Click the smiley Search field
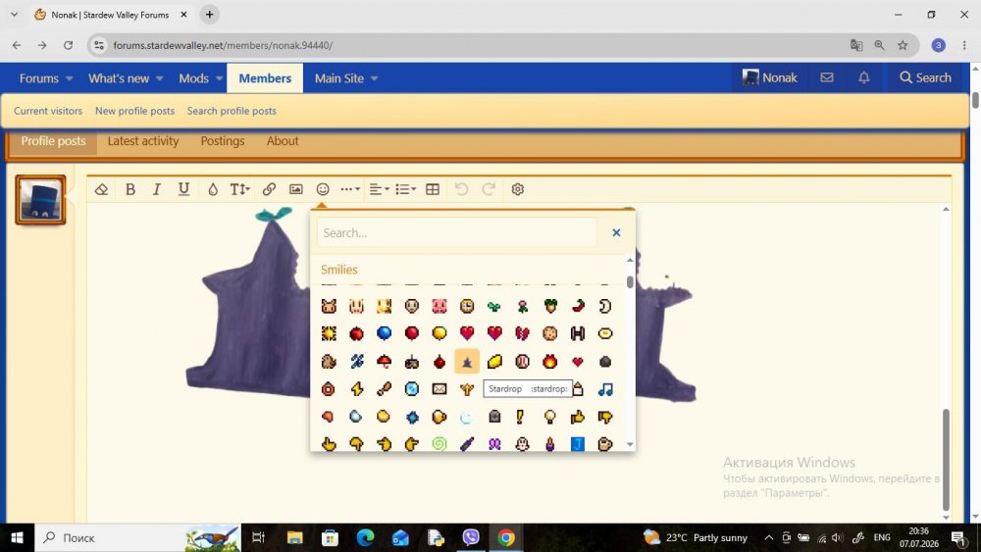The width and height of the screenshot is (981, 552). click(457, 232)
